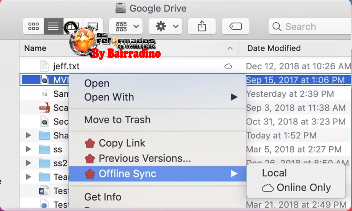Expand the ss2 folder
Image resolution: width=352 pixels, height=211 pixels.
coord(28,163)
